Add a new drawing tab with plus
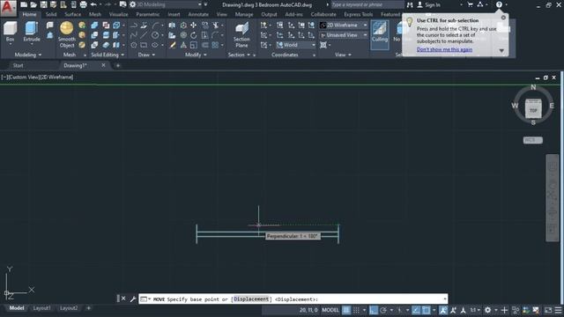The height and width of the screenshot is (317, 564). tap(117, 65)
